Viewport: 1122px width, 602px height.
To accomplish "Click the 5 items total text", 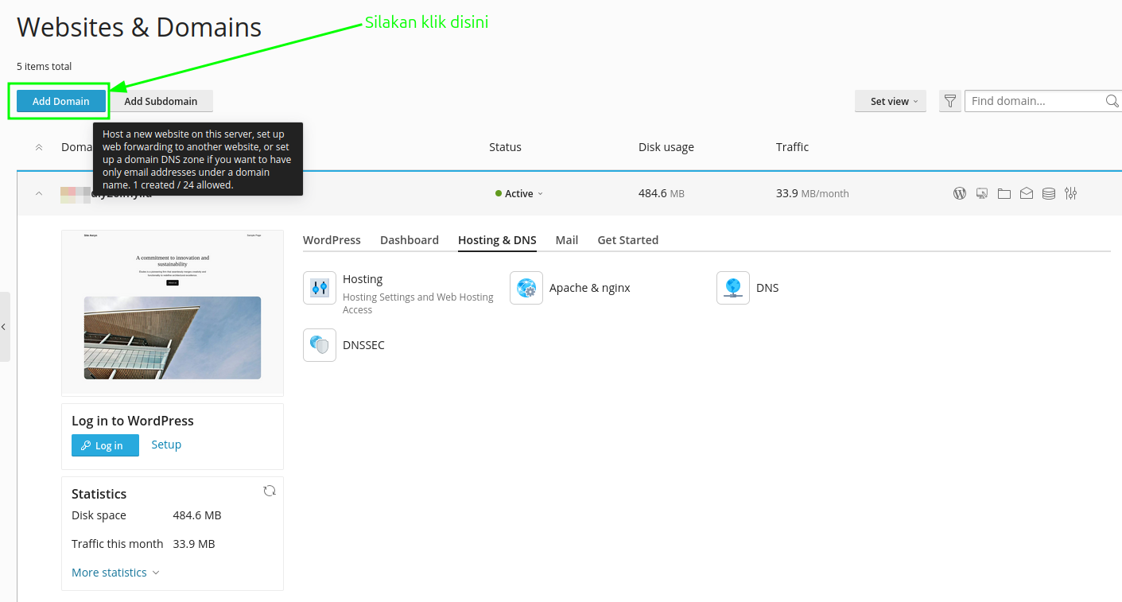I will pos(44,67).
